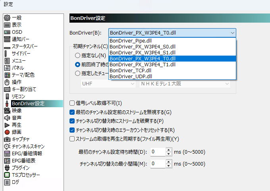
Task: Open 音声 (Audio) speaker icon
Action: point(7,118)
